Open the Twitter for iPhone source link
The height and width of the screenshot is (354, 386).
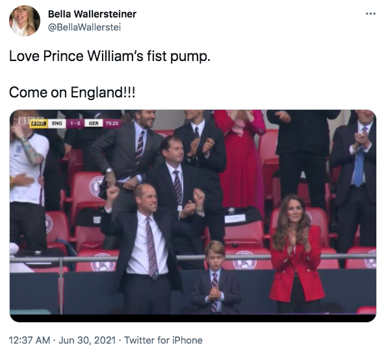[163, 340]
